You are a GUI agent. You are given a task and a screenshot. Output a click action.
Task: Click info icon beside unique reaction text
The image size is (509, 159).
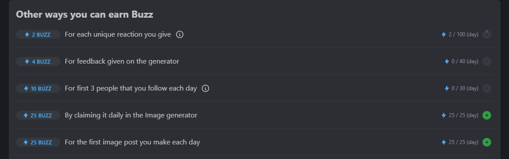pyautogui.click(x=180, y=34)
